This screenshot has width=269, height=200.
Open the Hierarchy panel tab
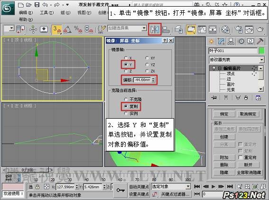pos(231,41)
